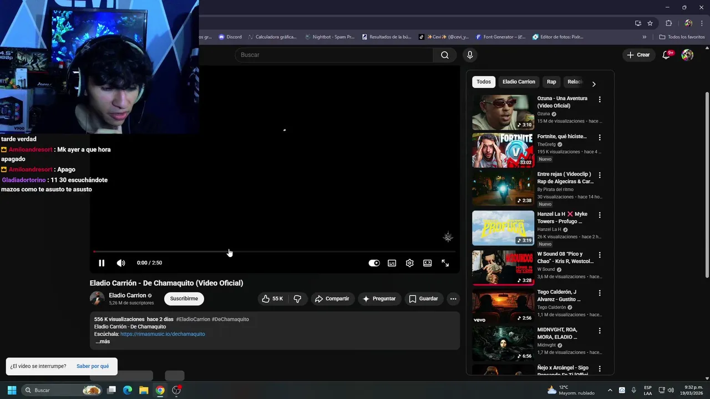
Task: Open the Calculadora gráfica bookmark
Action: pyautogui.click(x=272, y=37)
